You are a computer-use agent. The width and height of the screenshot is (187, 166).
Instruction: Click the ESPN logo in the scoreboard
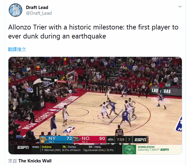pos(140,140)
